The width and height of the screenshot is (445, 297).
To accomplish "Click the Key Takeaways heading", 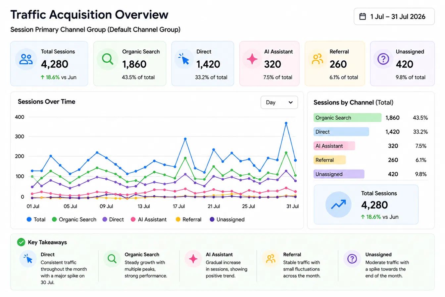I will (x=47, y=242).
